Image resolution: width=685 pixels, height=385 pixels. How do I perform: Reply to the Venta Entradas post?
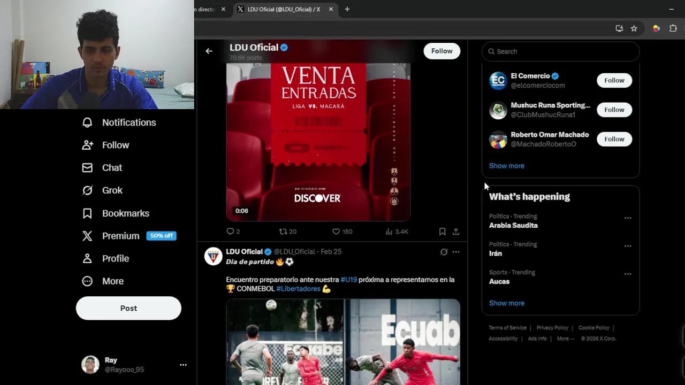230,232
